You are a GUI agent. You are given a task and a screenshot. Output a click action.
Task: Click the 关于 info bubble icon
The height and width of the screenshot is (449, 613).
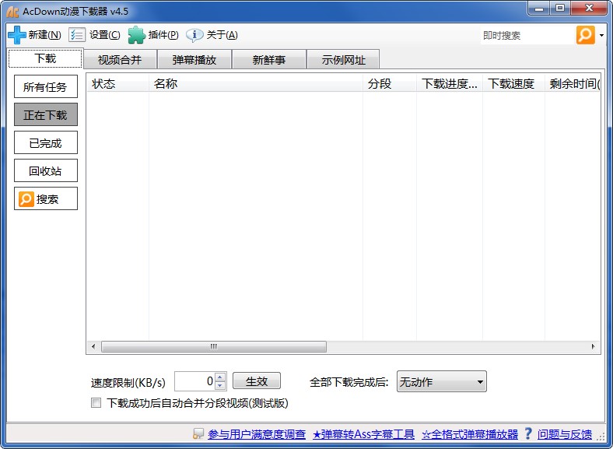[x=194, y=35]
